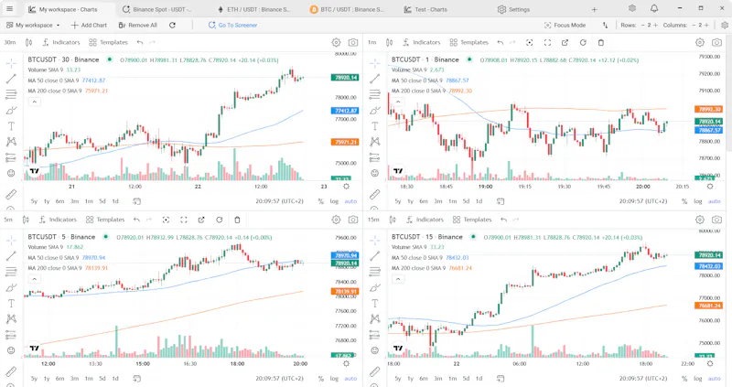Decrease Rows count with minus
The image size is (732, 387).
643,26
